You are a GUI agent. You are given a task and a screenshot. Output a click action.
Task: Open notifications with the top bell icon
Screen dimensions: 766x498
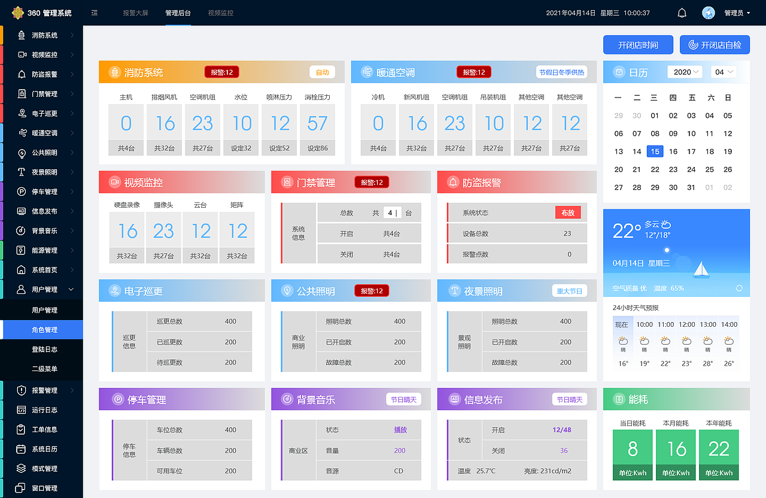pos(682,13)
